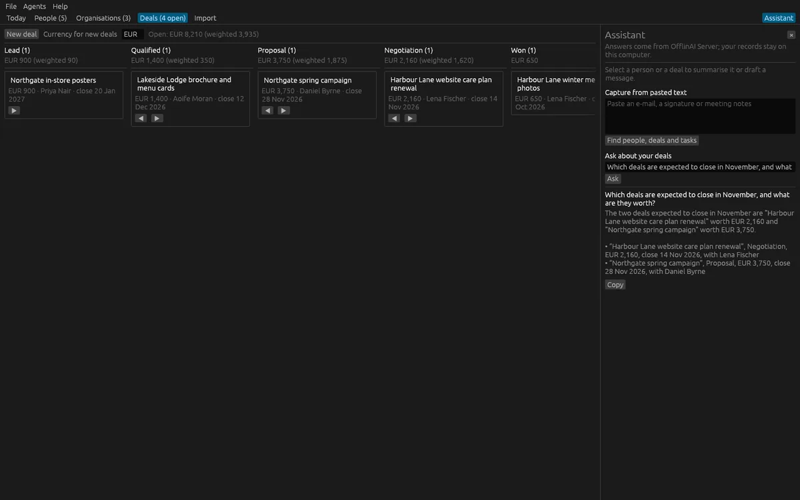The image size is (800, 500).
Task: Close the Assistant panel
Action: [791, 35]
